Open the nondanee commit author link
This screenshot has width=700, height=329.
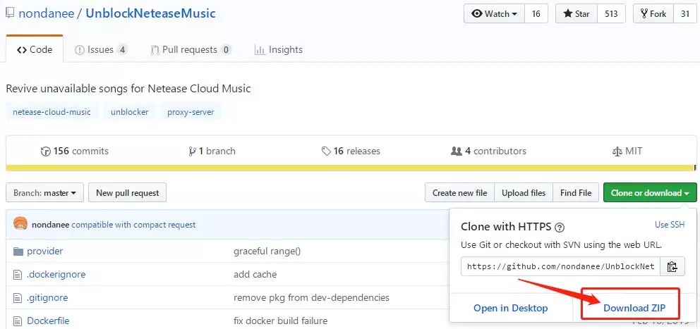(50, 225)
